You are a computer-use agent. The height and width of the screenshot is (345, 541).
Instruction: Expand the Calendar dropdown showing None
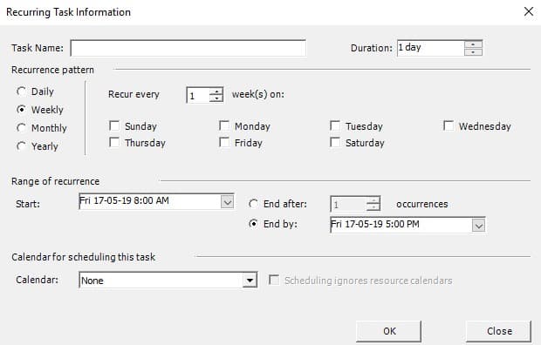tap(249, 281)
